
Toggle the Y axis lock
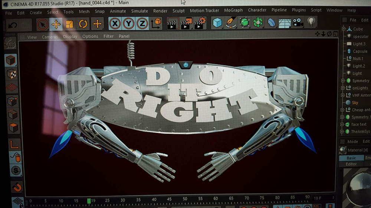click(x=129, y=24)
